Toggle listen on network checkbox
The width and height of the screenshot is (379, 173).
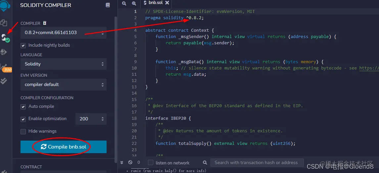coord(151,163)
